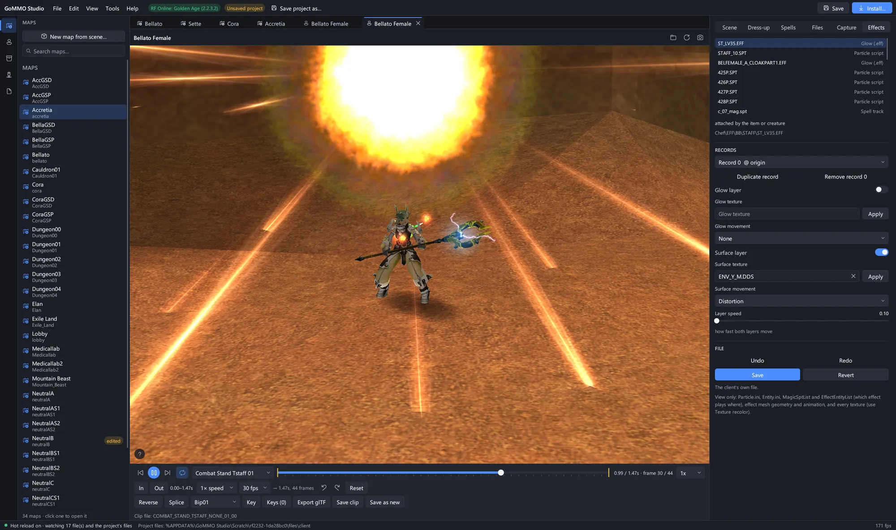Switch to the Capture tab
This screenshot has height=530, width=896.
coord(846,27)
